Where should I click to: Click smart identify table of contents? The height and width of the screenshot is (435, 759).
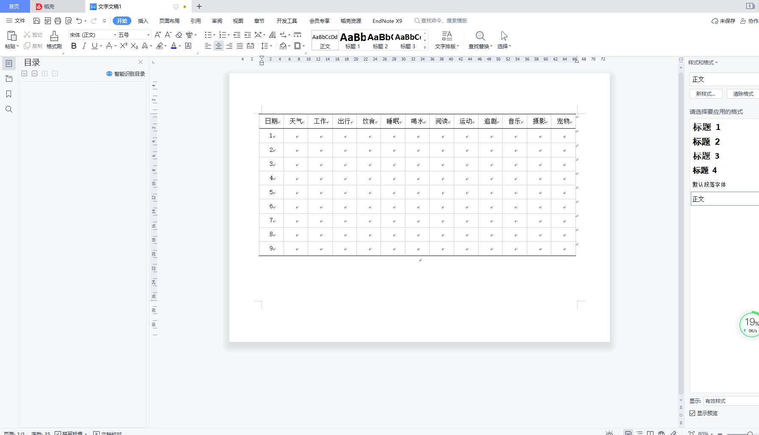(125, 74)
